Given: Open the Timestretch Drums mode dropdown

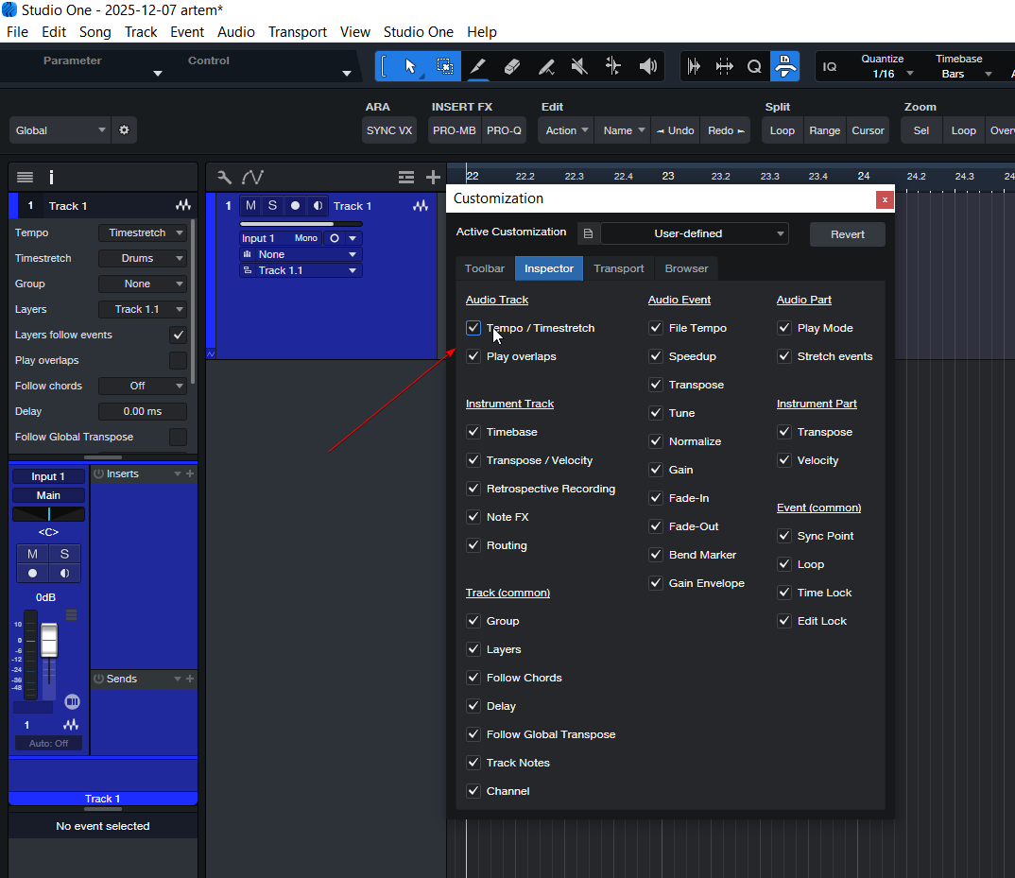Looking at the screenshot, I should [143, 258].
